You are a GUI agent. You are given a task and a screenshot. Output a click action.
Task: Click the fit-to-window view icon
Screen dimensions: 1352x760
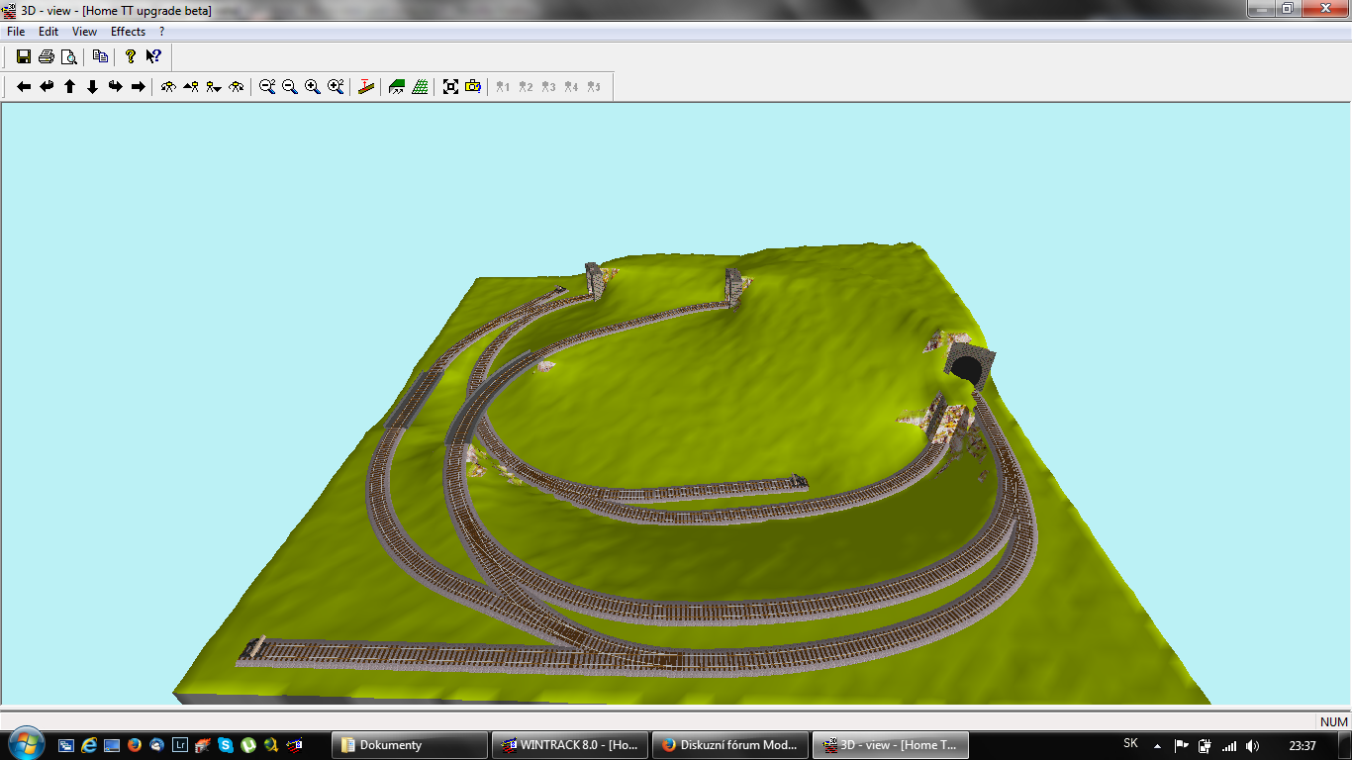point(450,87)
